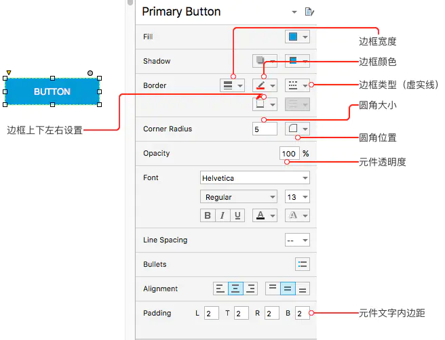445x340 pixels.
Task: Open the Border line pattern dropdown
Action: coord(297,85)
